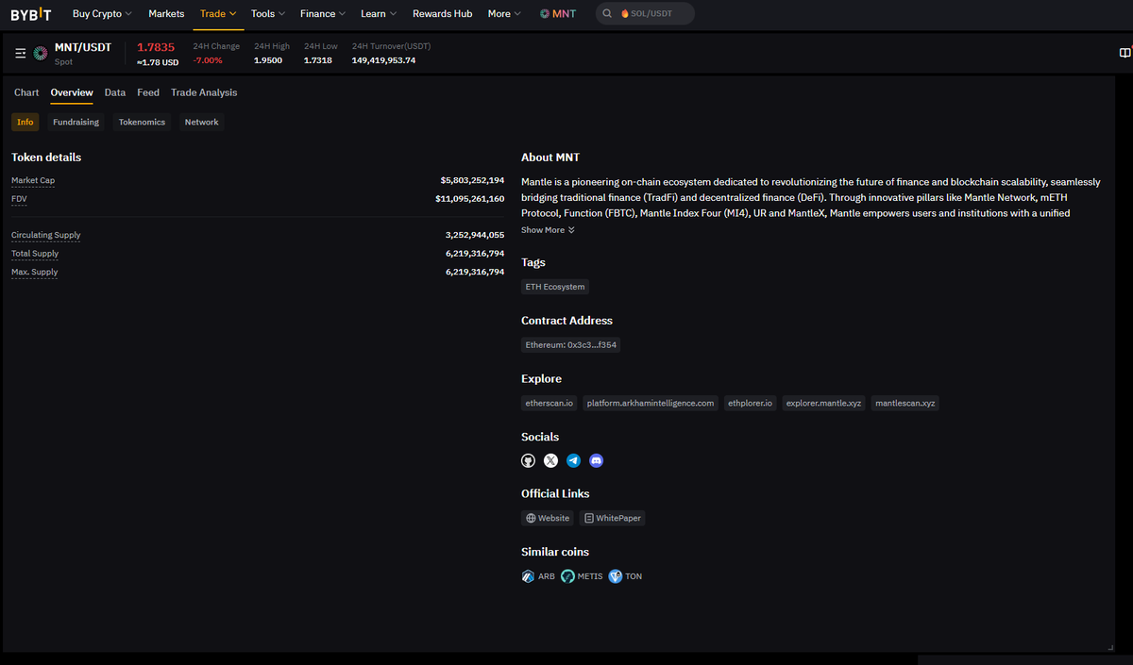Switch to the Data tab

[115, 92]
